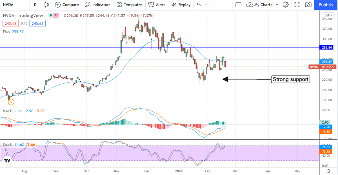This screenshot has width=338, height=175.
Task: Click the TradingView logo in chart corner
Action: pos(7,161)
